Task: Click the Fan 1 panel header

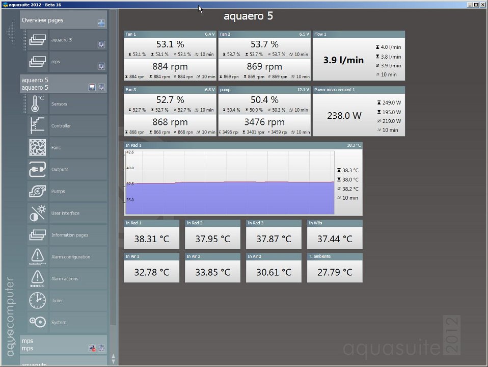Action: (x=170, y=34)
